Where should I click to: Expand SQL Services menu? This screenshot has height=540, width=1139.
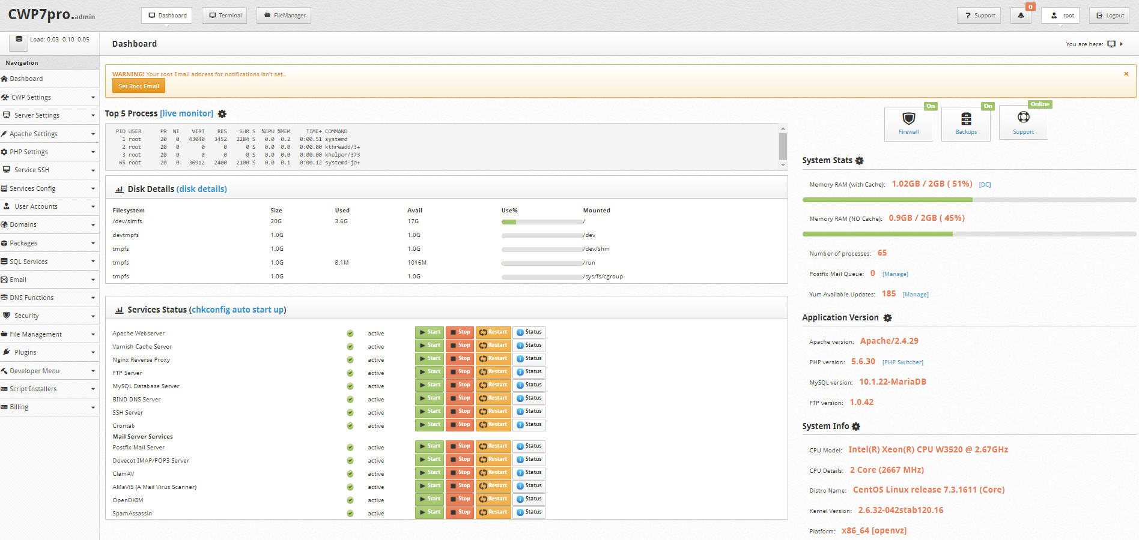48,262
